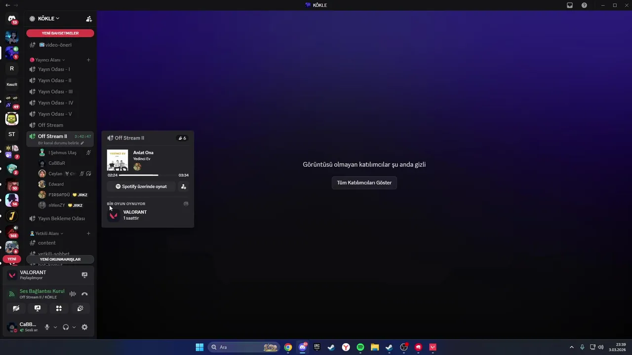Start an activity from the voice panel
632x355 pixels.
[x=59, y=308]
